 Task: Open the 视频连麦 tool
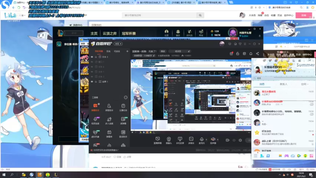click(x=95, y=121)
